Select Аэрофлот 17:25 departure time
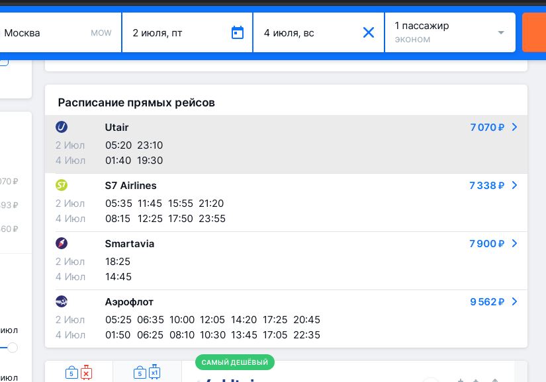 click(x=275, y=319)
